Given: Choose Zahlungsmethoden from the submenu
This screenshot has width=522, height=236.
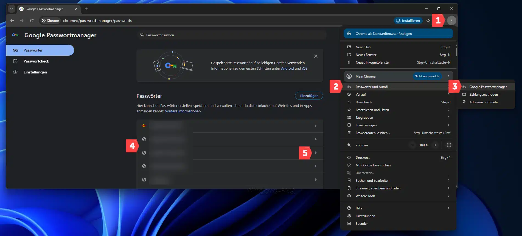Looking at the screenshot, I should [483, 95].
